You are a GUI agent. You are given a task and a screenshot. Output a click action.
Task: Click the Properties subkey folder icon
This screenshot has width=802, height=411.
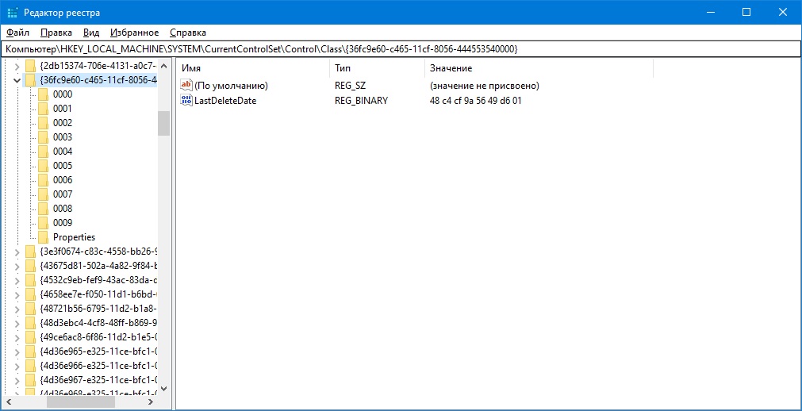[43, 237]
